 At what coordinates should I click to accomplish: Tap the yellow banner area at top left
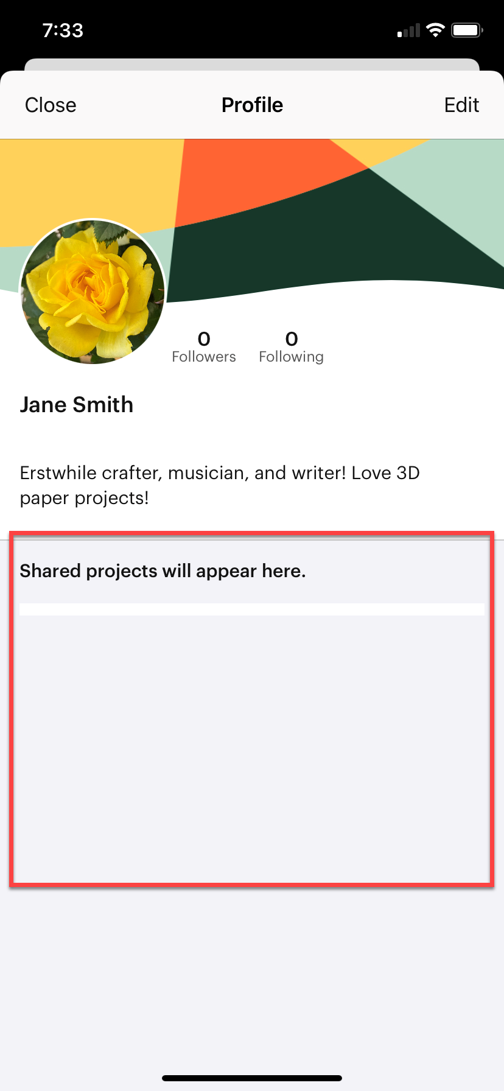(x=79, y=183)
